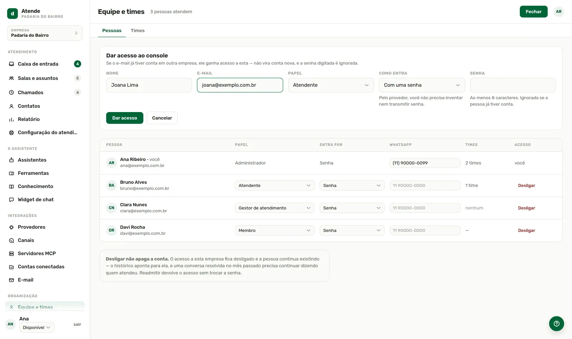
Task: Click the Atende green logo icon
Action: [13, 14]
